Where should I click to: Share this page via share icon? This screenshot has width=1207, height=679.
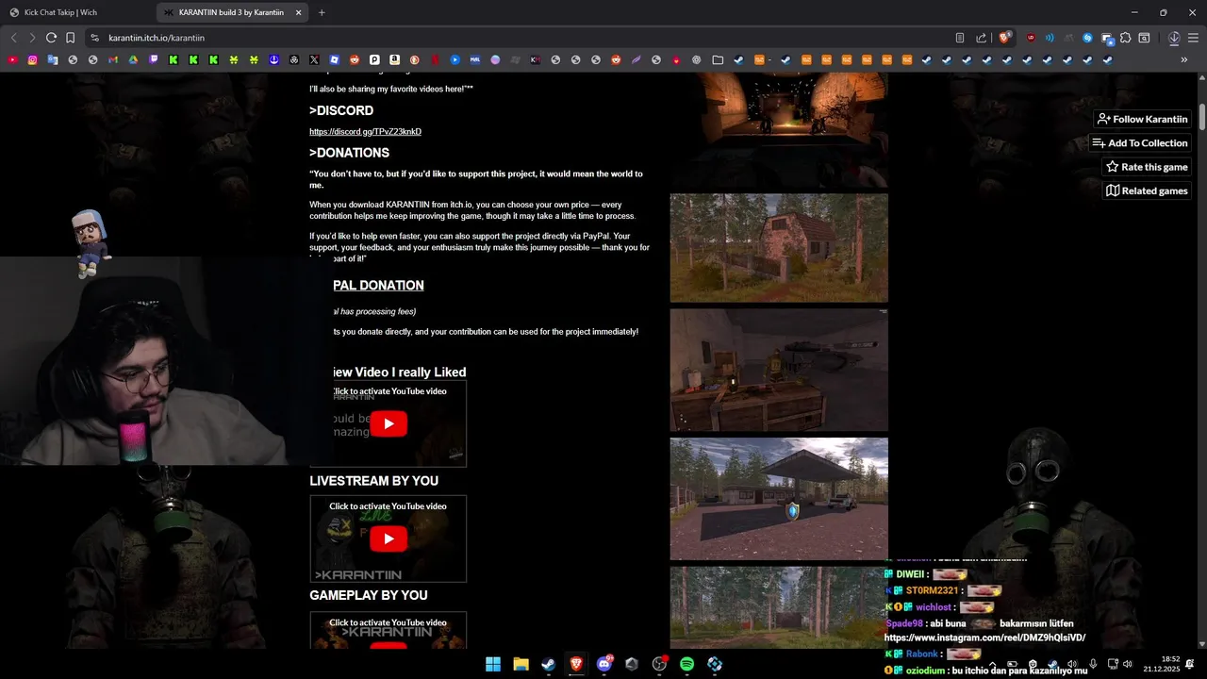pos(982,38)
